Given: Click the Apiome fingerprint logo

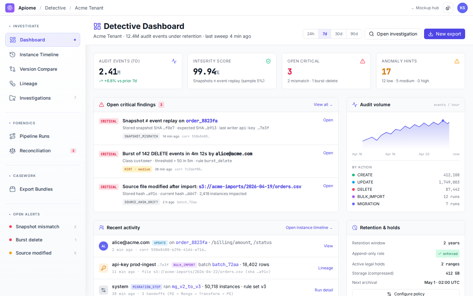Looking at the screenshot, I should [10, 8].
